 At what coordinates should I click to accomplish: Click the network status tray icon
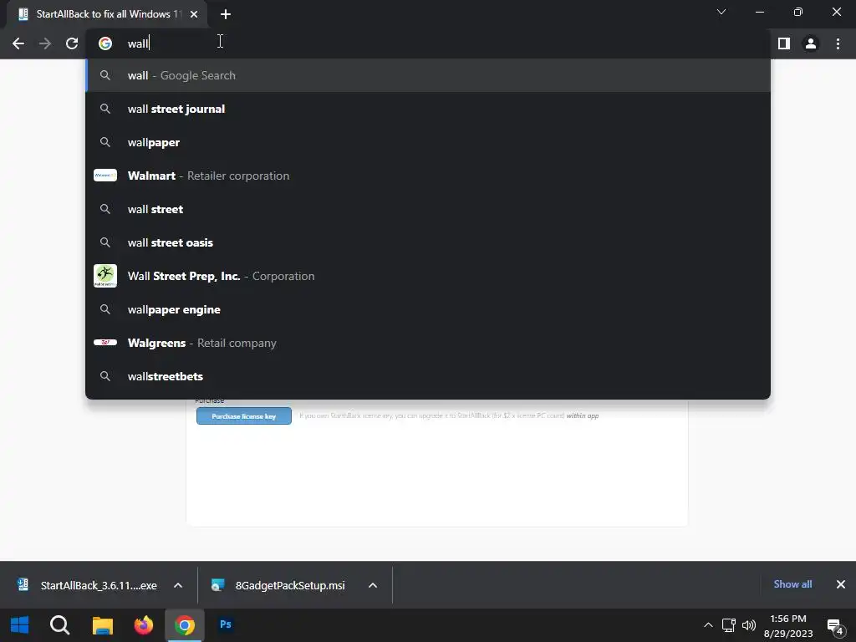pos(728,625)
